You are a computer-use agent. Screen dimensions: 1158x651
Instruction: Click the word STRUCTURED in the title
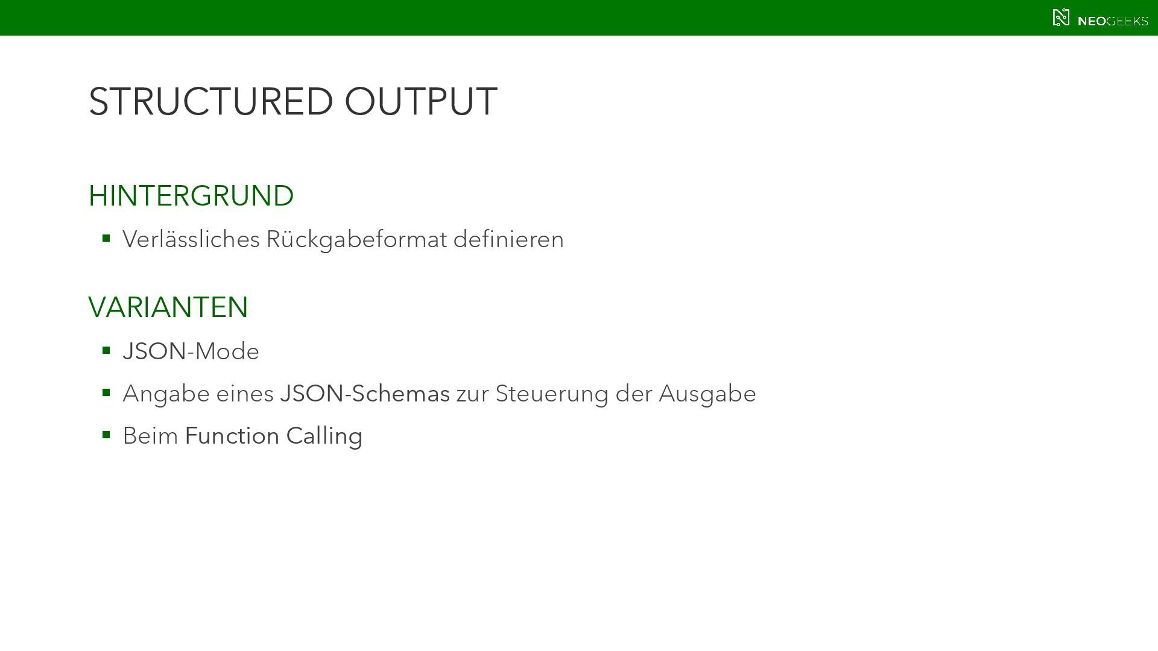coord(210,101)
